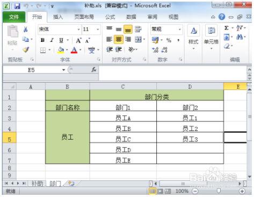
Task: Open the 文件 menu button
Action: pyautogui.click(x=14, y=17)
